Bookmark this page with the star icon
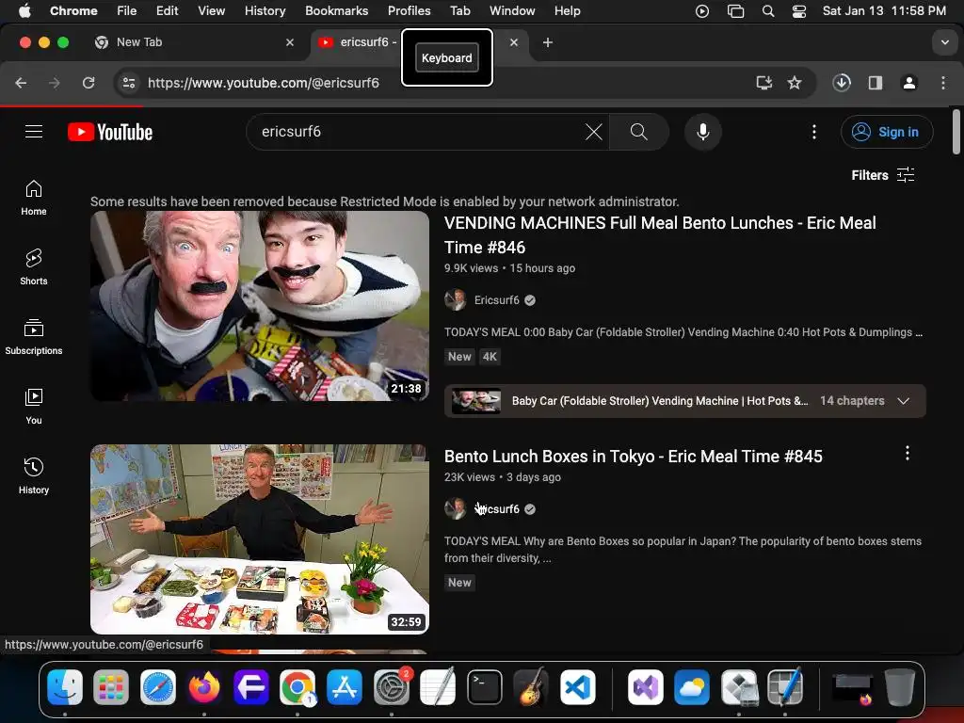964x723 pixels. (795, 83)
